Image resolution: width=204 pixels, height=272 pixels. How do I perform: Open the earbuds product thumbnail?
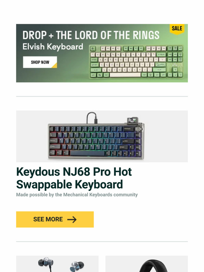pos(57,264)
